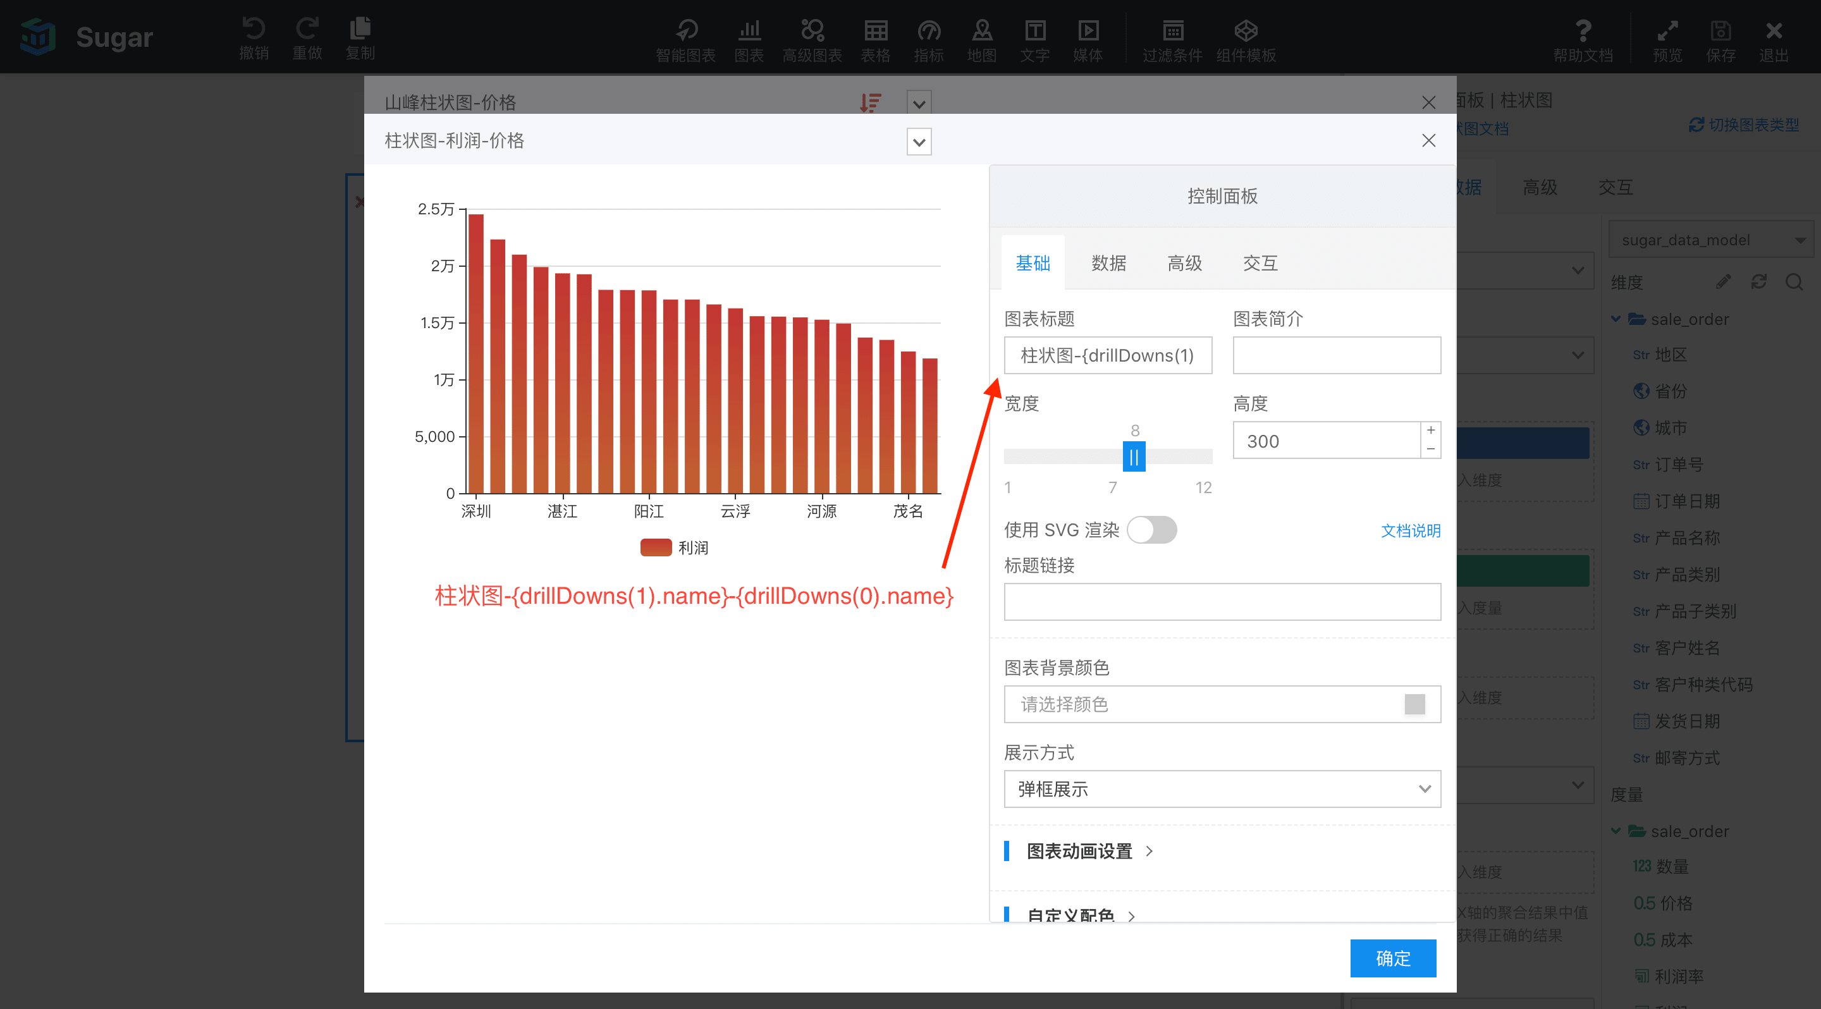This screenshot has width=1821, height=1009.
Task: Decrease 高度 with the minus stepper
Action: pos(1431,449)
